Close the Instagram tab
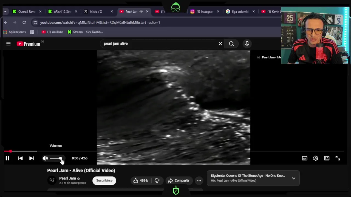The height and width of the screenshot is (197, 351). click(x=218, y=11)
